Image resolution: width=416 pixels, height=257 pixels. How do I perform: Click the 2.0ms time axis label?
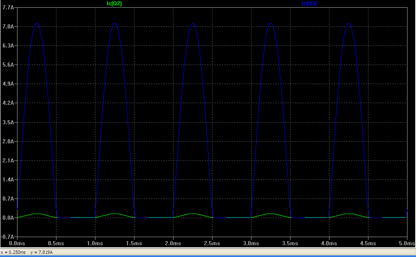pyautogui.click(x=173, y=243)
